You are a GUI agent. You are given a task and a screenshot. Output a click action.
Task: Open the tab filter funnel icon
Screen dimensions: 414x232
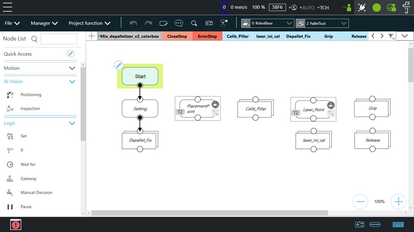(392, 36)
